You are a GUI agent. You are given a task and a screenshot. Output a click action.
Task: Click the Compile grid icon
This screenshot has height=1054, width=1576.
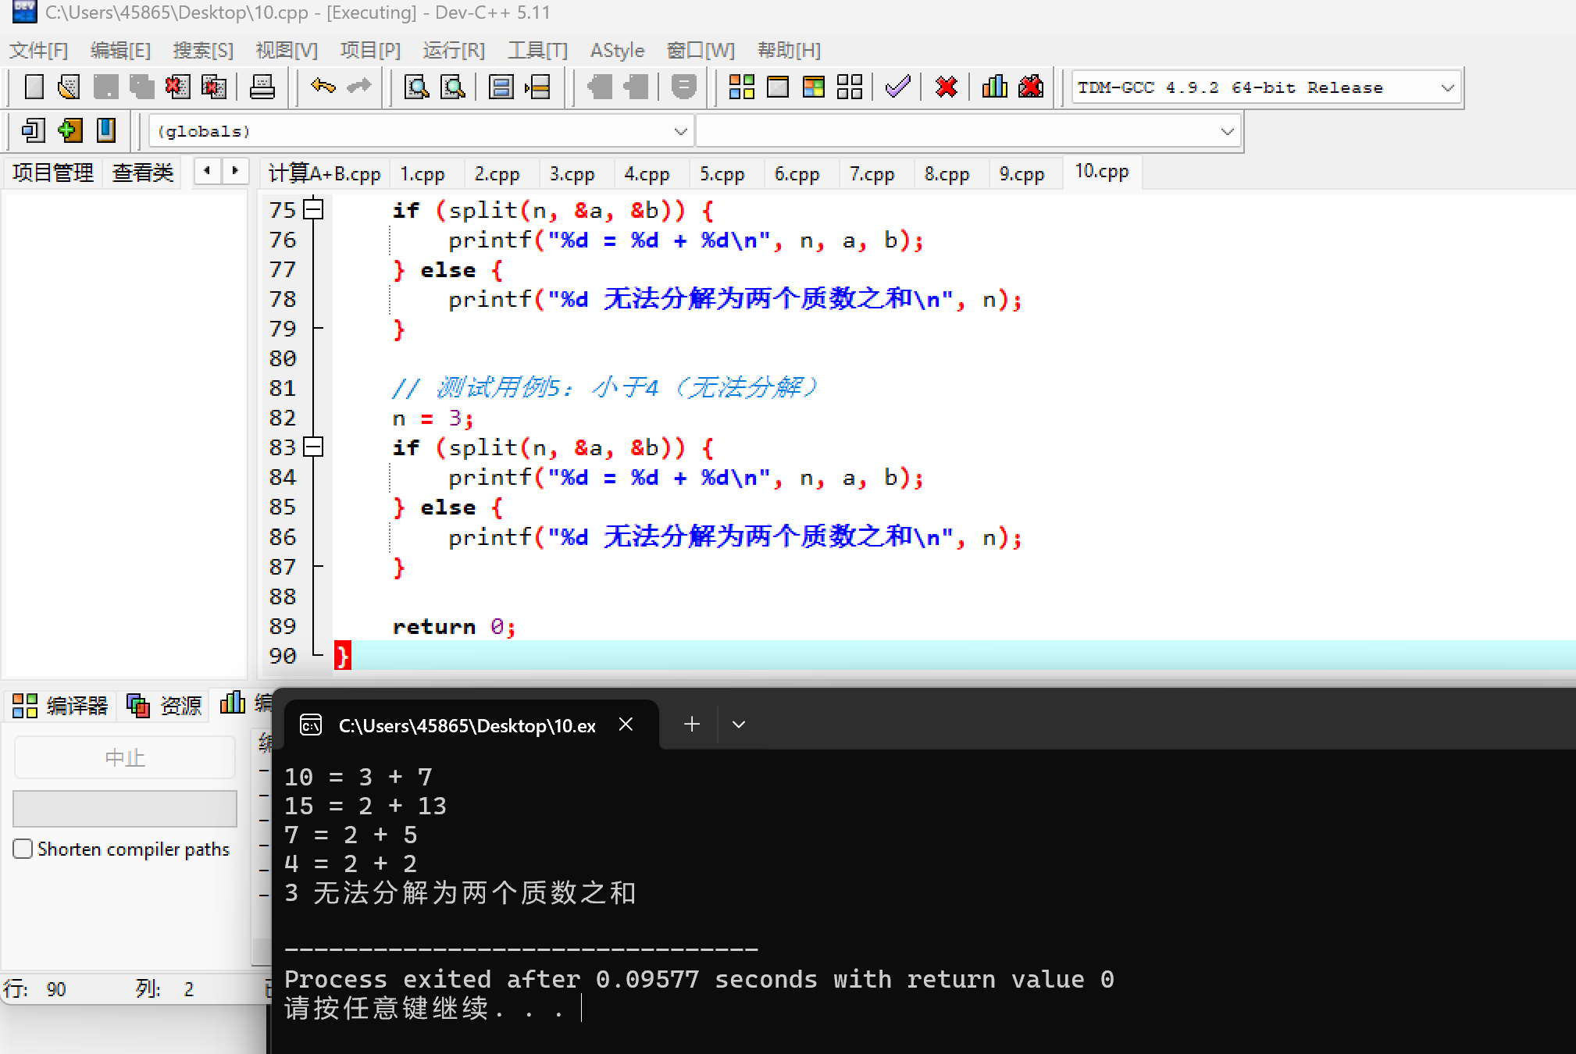coord(741,87)
